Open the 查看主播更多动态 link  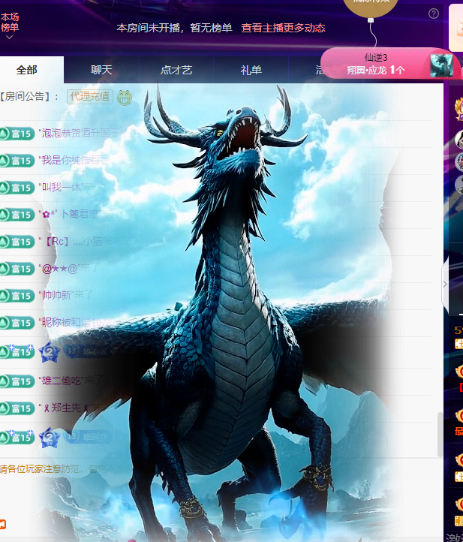(x=283, y=28)
